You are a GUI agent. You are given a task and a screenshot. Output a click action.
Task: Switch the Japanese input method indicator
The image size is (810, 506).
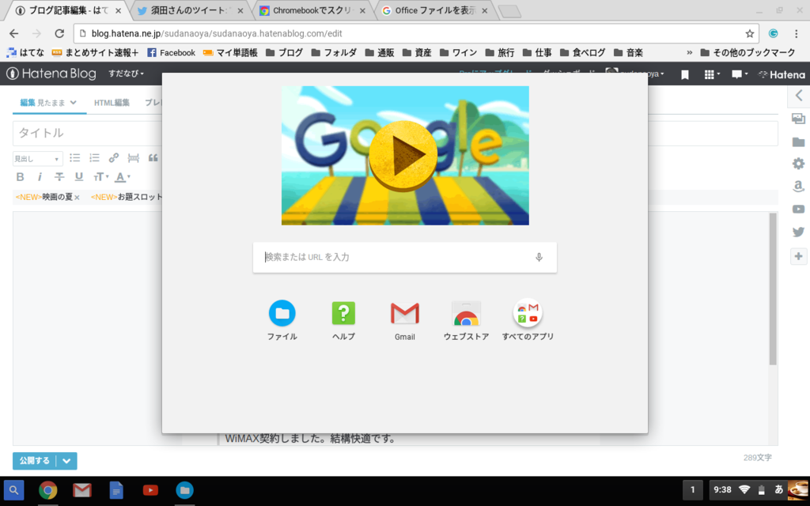[x=778, y=489]
